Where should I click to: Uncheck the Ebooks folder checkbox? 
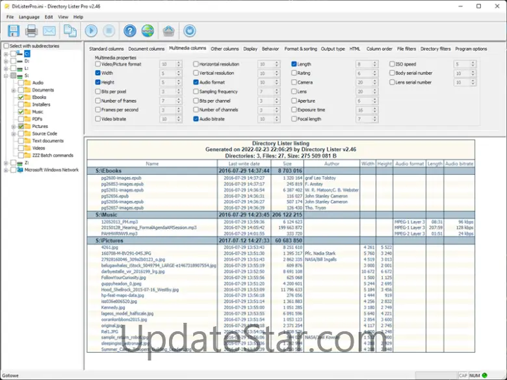tap(21, 97)
